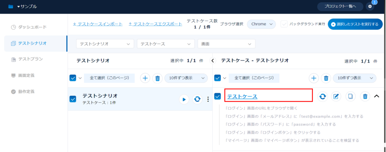Edit the test case with pencil icon
Screen dimensions: 386x152
(x=336, y=96)
